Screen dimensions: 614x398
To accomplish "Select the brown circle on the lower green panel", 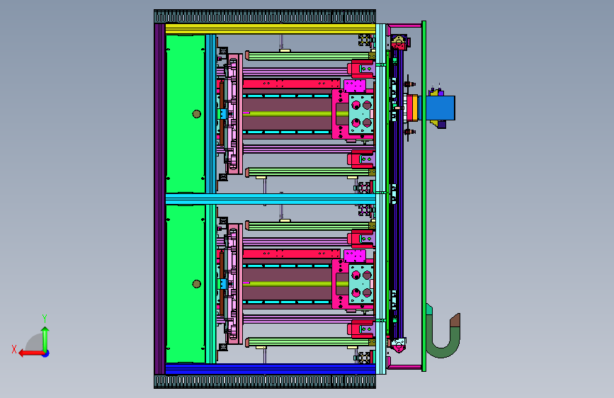I will click(197, 283).
